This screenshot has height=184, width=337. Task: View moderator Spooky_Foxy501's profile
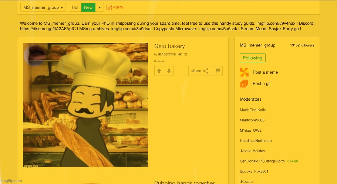point(254,171)
